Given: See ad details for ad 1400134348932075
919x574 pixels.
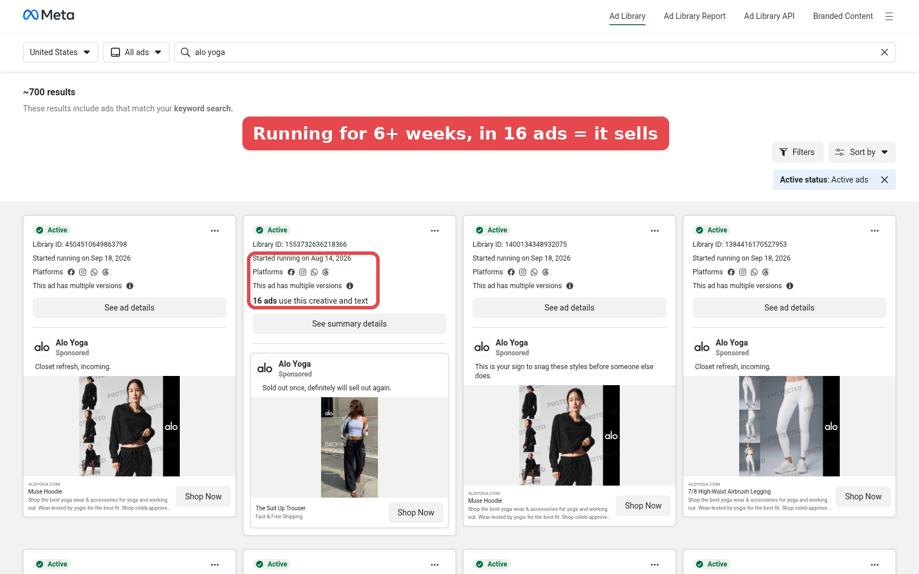Looking at the screenshot, I should [x=569, y=308].
